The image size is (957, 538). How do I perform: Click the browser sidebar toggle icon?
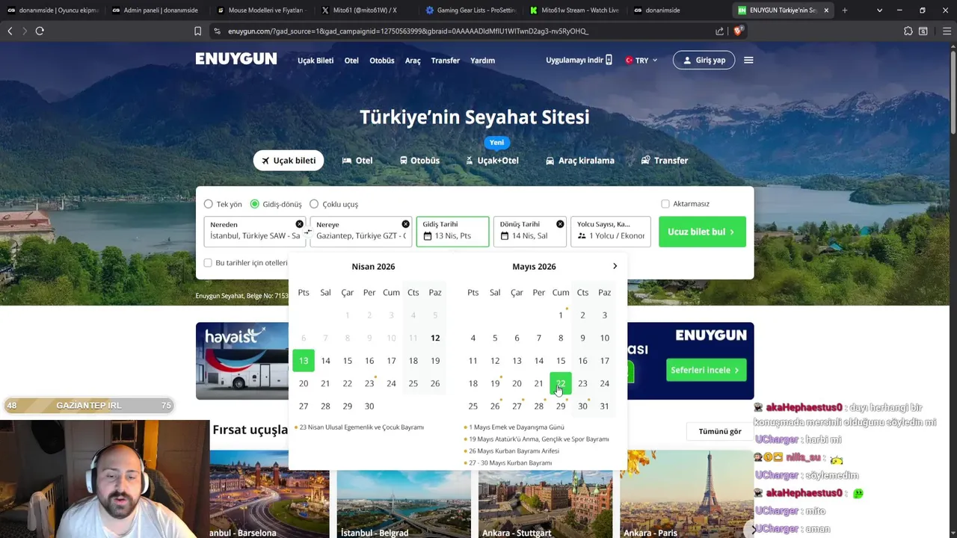(x=923, y=31)
